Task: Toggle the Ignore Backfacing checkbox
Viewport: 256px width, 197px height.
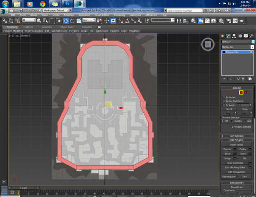Action: click(x=223, y=101)
